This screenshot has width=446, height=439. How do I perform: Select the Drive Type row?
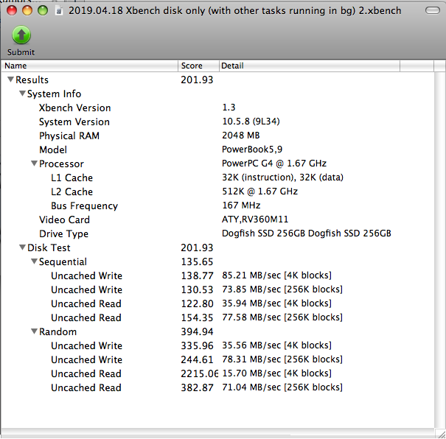click(217, 233)
